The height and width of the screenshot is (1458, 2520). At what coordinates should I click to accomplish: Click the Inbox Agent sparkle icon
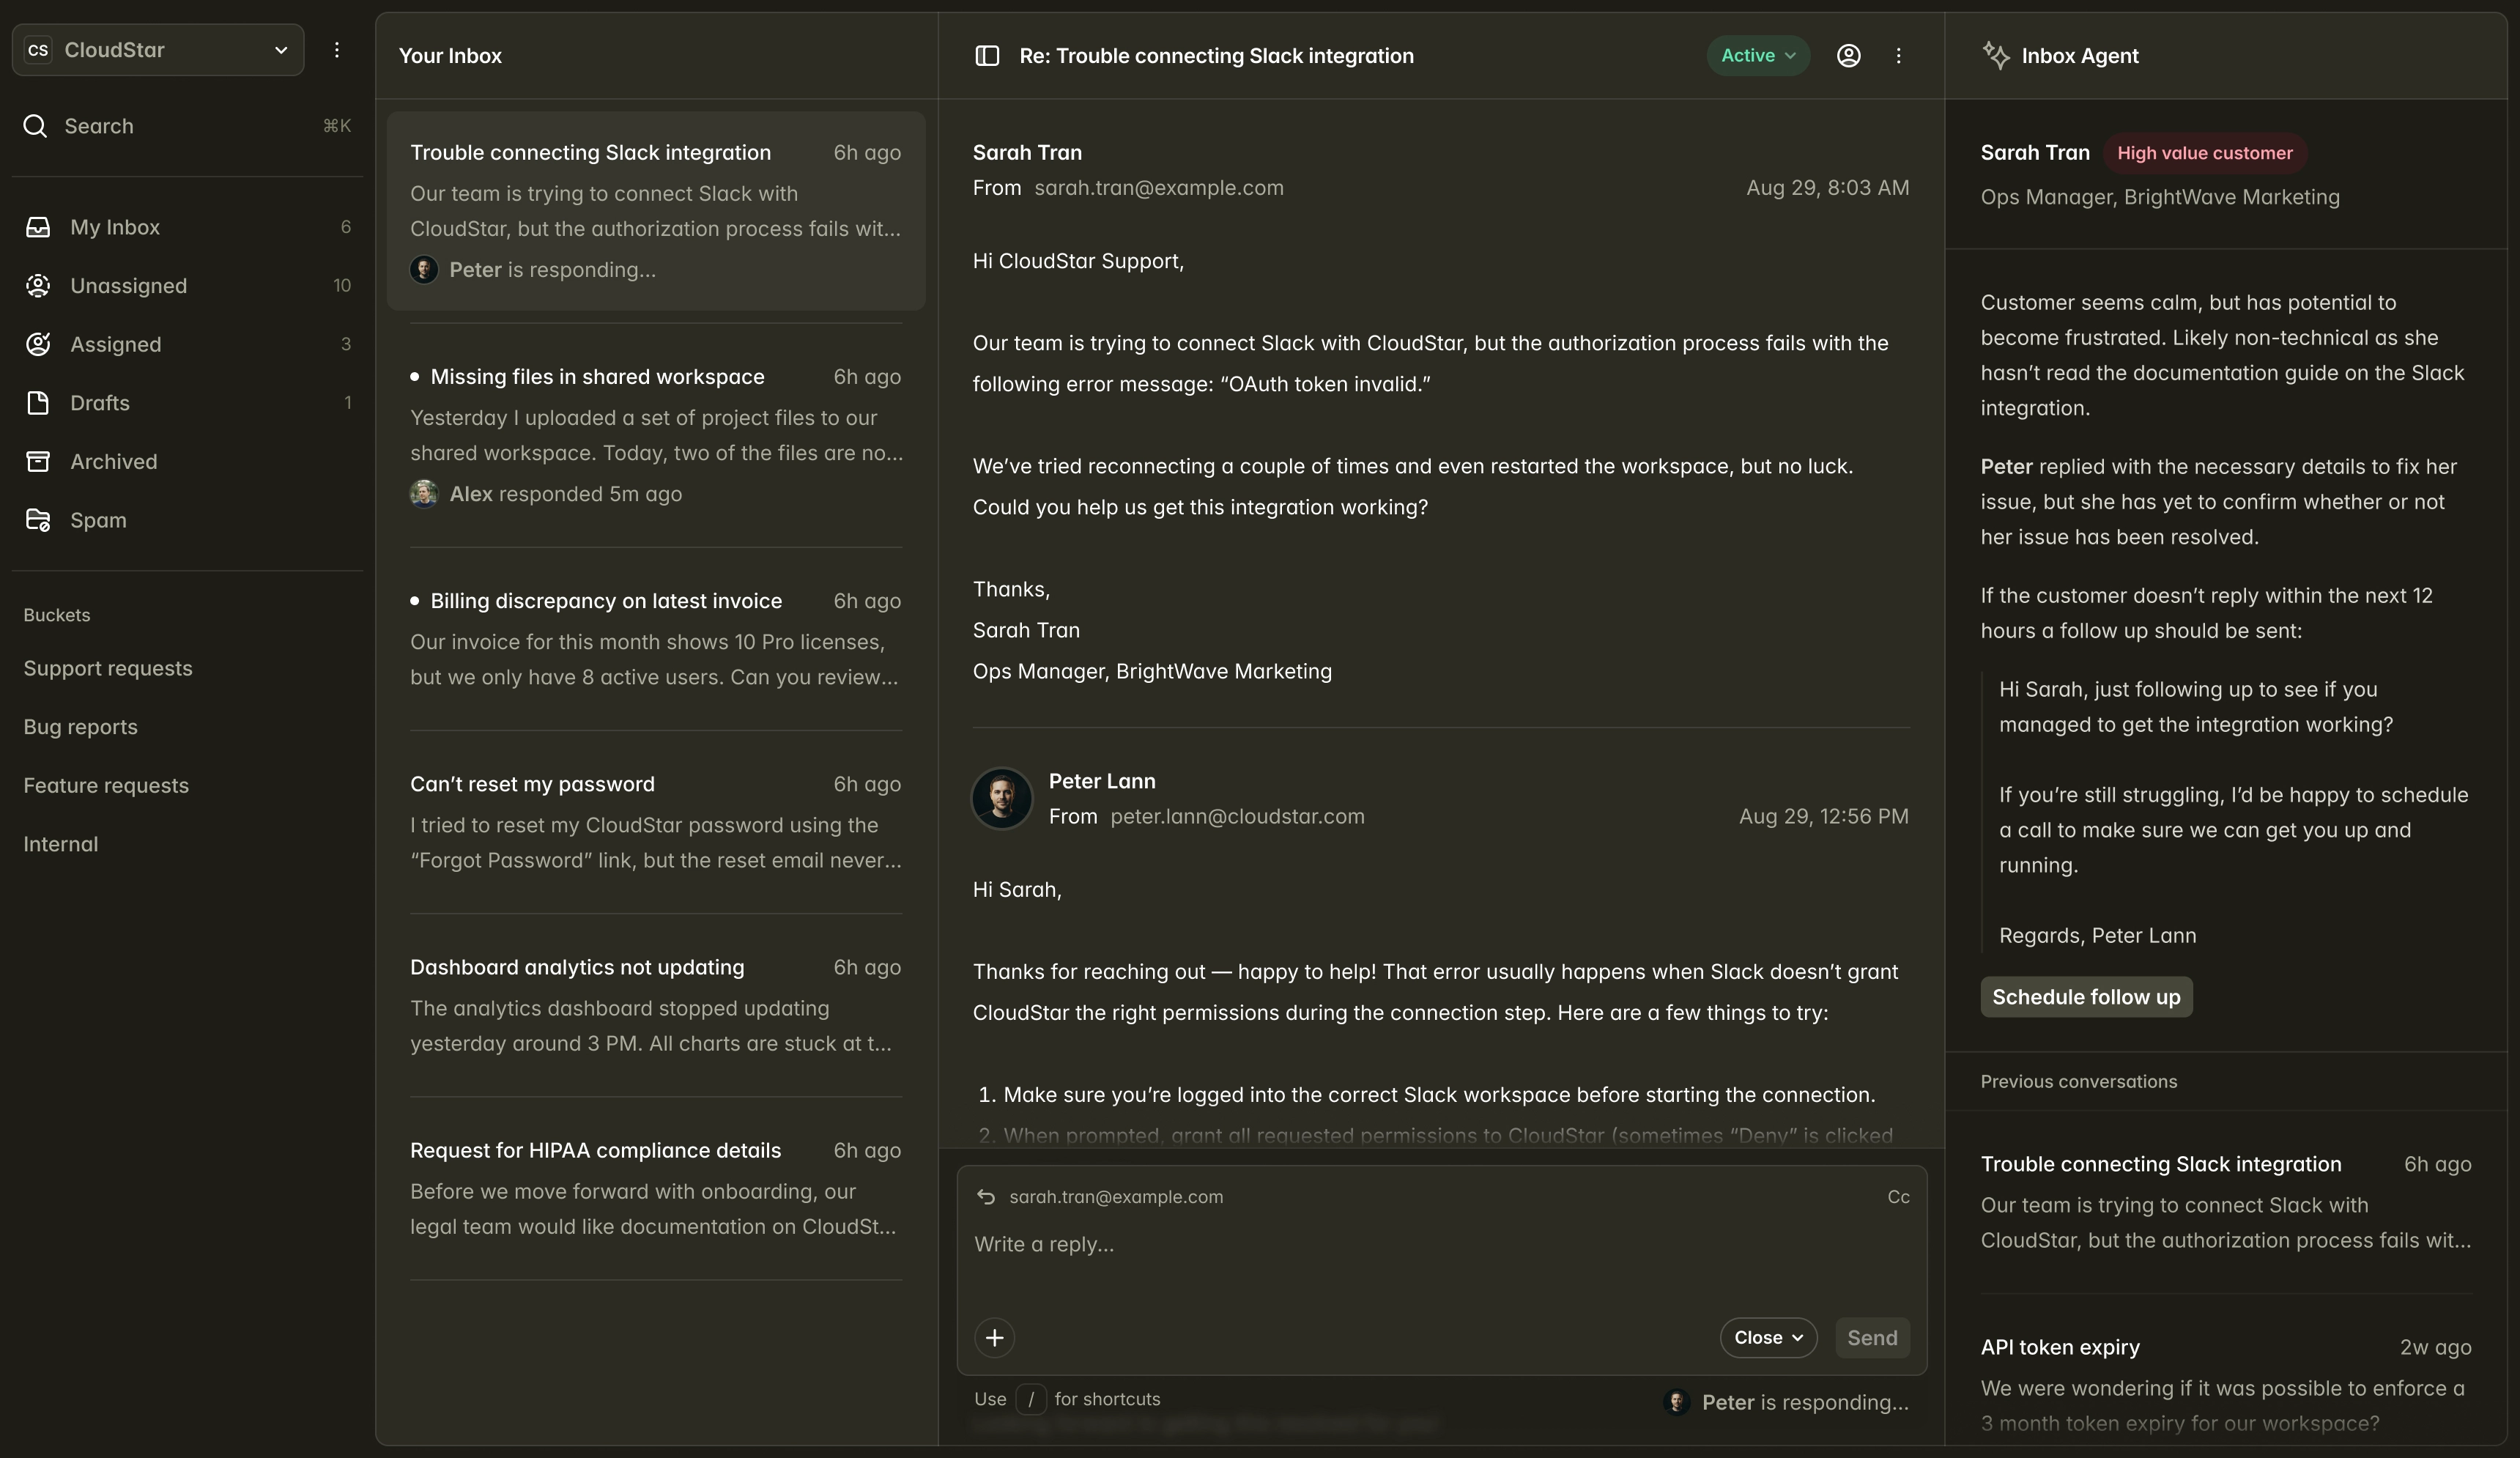click(x=1998, y=56)
